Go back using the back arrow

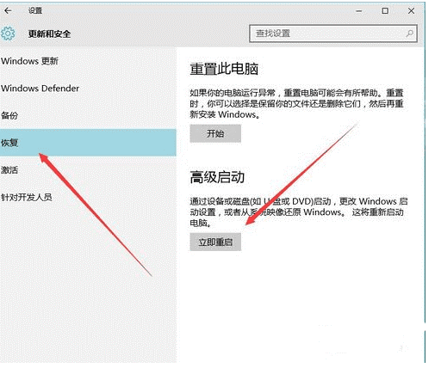click(8, 10)
